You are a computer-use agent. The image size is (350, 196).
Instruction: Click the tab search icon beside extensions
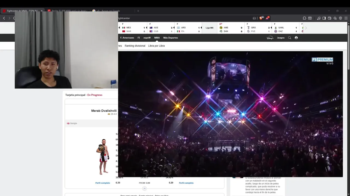pos(310,18)
